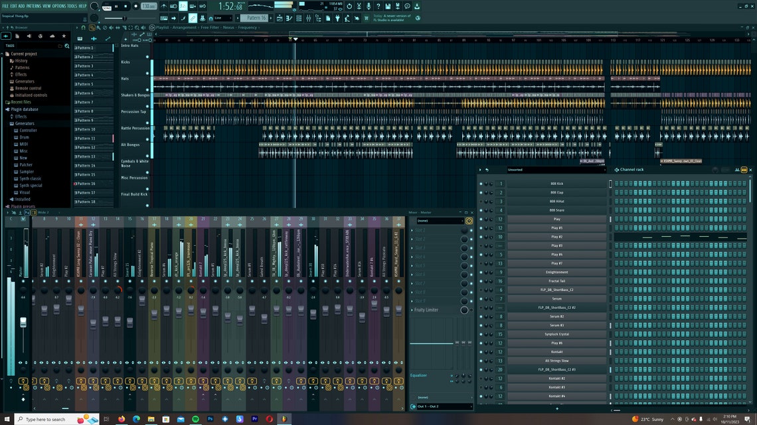Viewport: 757px width, 425px height.
Task: Select the Draw tool in the Playlist toolbar
Action: pos(92,28)
